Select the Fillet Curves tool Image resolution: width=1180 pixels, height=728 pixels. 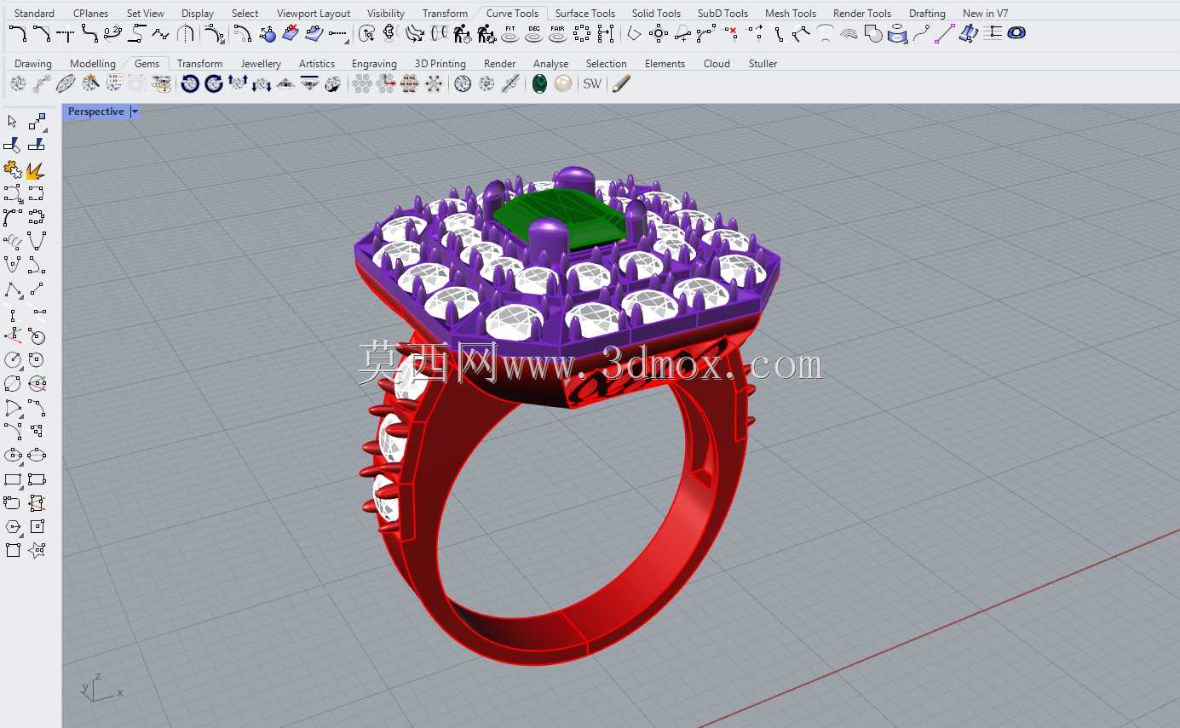[x=17, y=34]
